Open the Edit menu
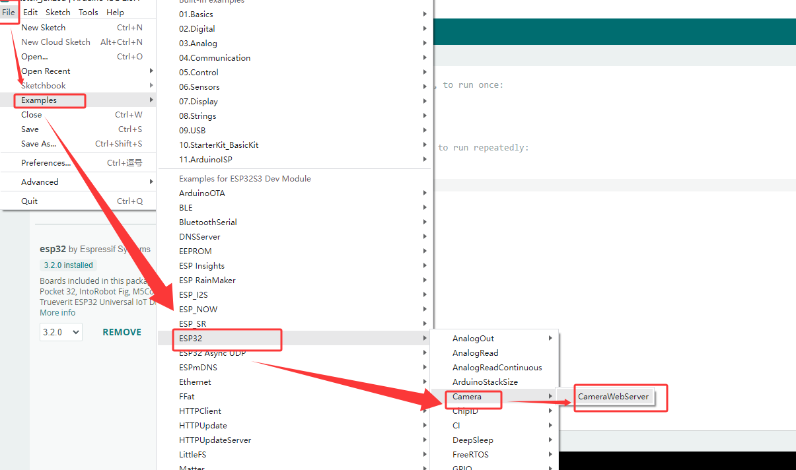This screenshot has width=796, height=470. pos(30,13)
